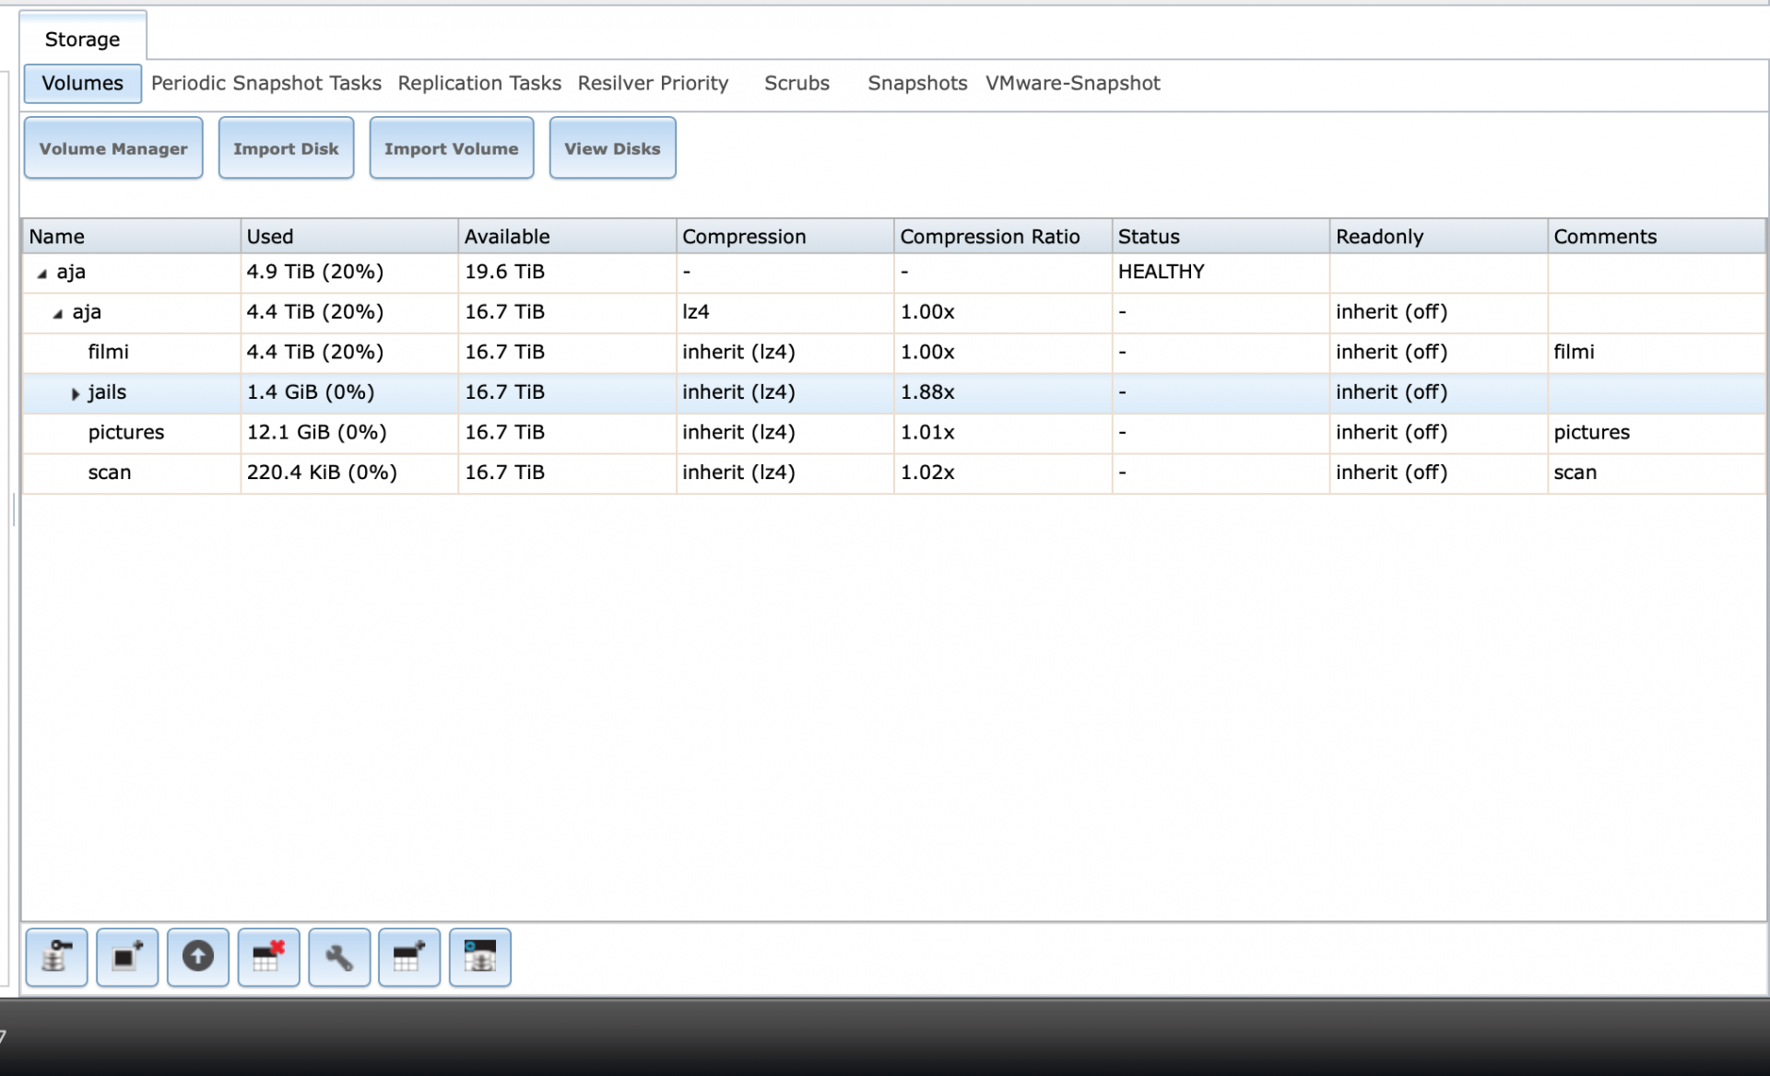Viewport: 1770px width, 1076px height.
Task: Click the Create zvol icon
Action: 480,957
